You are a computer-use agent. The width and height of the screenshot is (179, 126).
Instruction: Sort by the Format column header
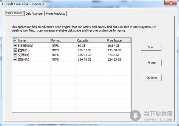click(63, 40)
